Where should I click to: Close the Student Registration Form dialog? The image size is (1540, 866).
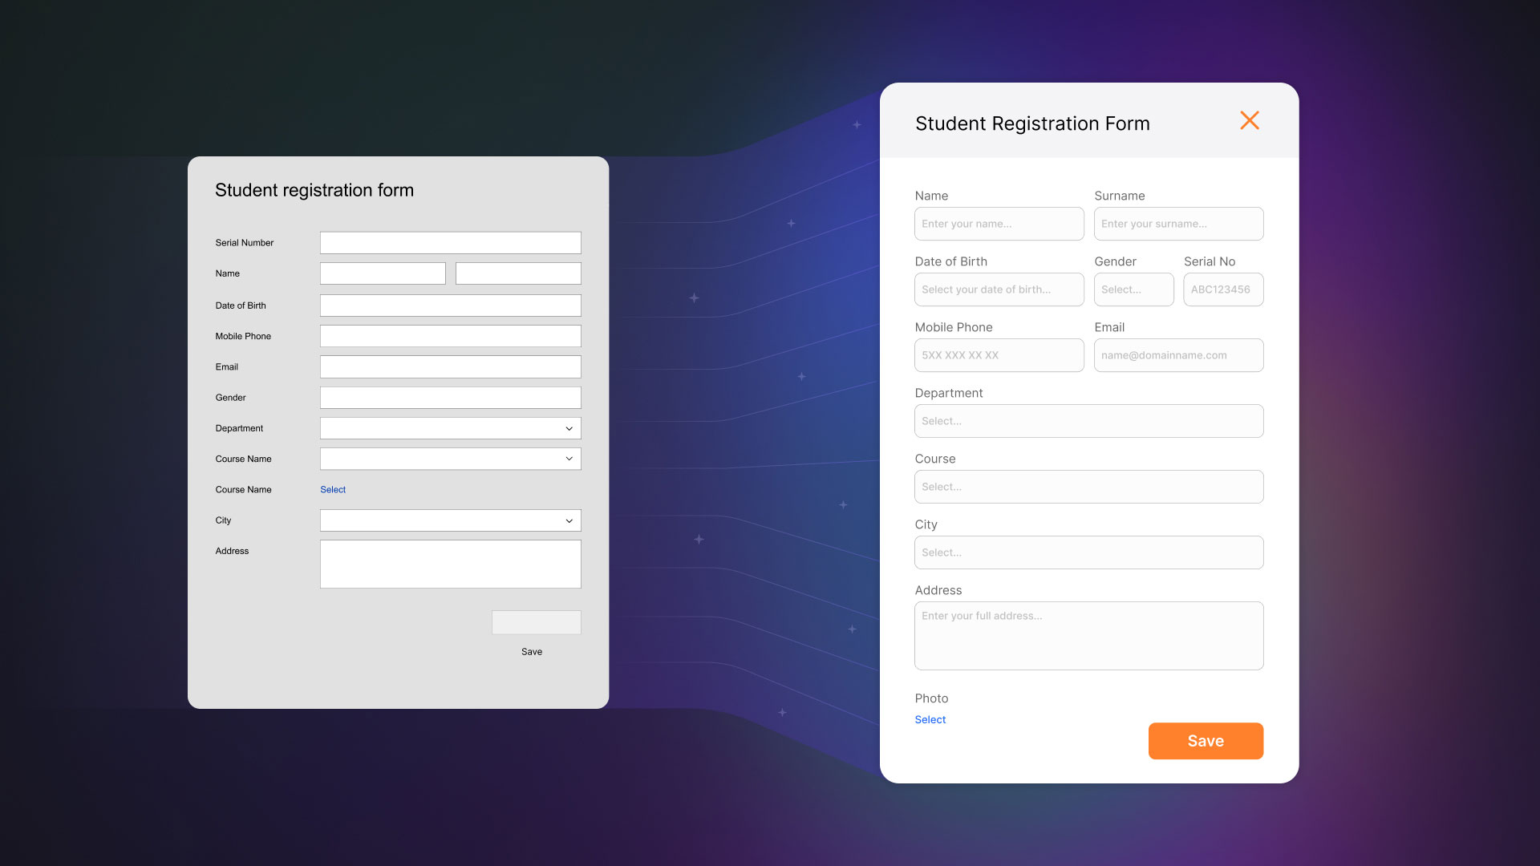pos(1249,120)
